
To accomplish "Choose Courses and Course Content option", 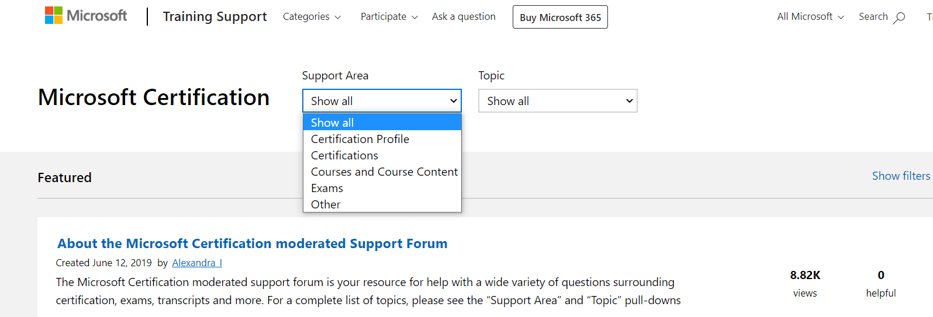I will point(382,172).
